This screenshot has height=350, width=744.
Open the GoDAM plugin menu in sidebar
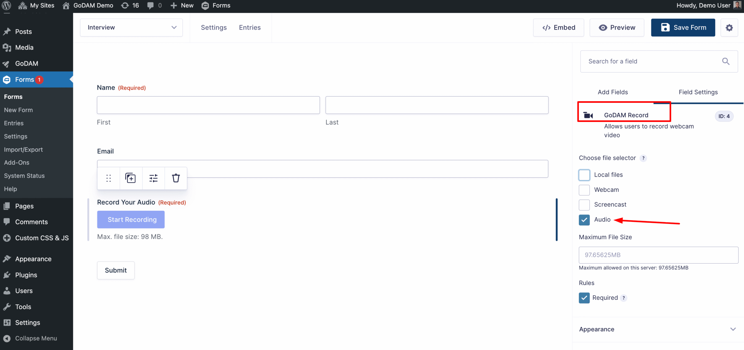click(x=26, y=64)
